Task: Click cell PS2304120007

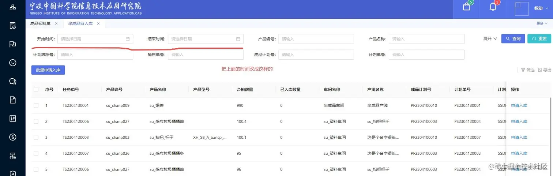Action: point(467,137)
